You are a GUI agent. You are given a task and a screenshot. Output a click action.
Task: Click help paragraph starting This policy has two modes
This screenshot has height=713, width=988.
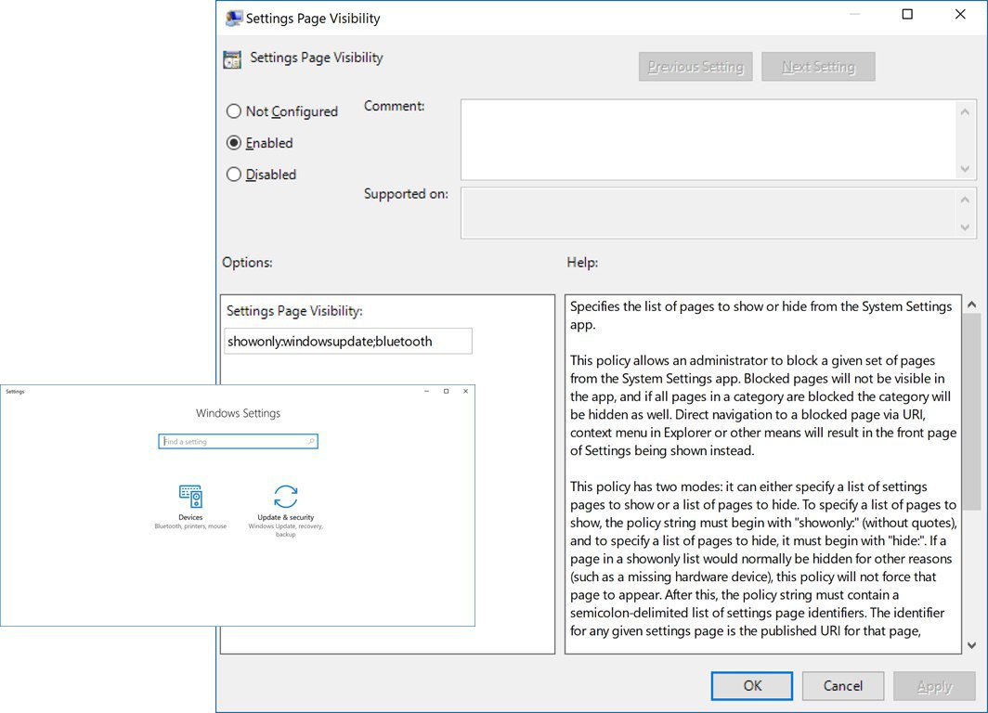pos(763,559)
